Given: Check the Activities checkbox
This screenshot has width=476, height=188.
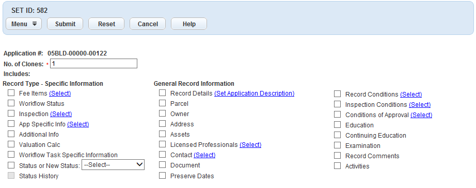Looking at the screenshot, I should [337, 166].
